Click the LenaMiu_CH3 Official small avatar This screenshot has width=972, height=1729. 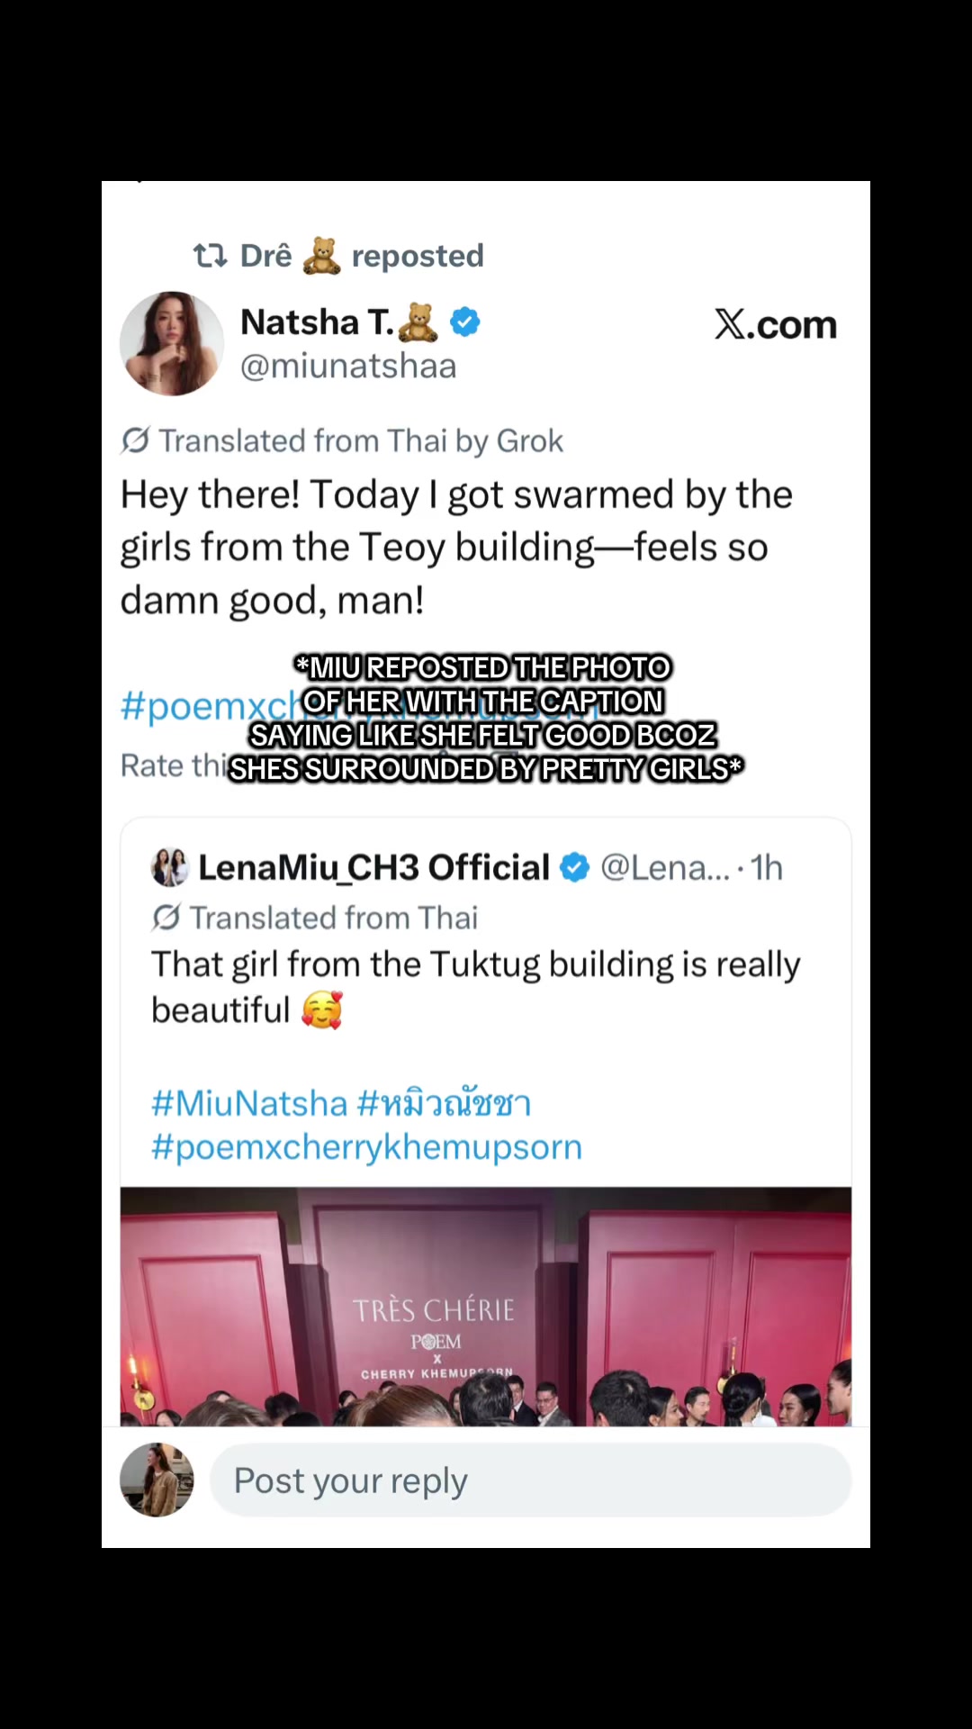170,867
